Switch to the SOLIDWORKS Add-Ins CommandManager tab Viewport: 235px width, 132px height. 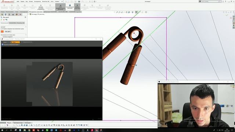click(x=50, y=12)
